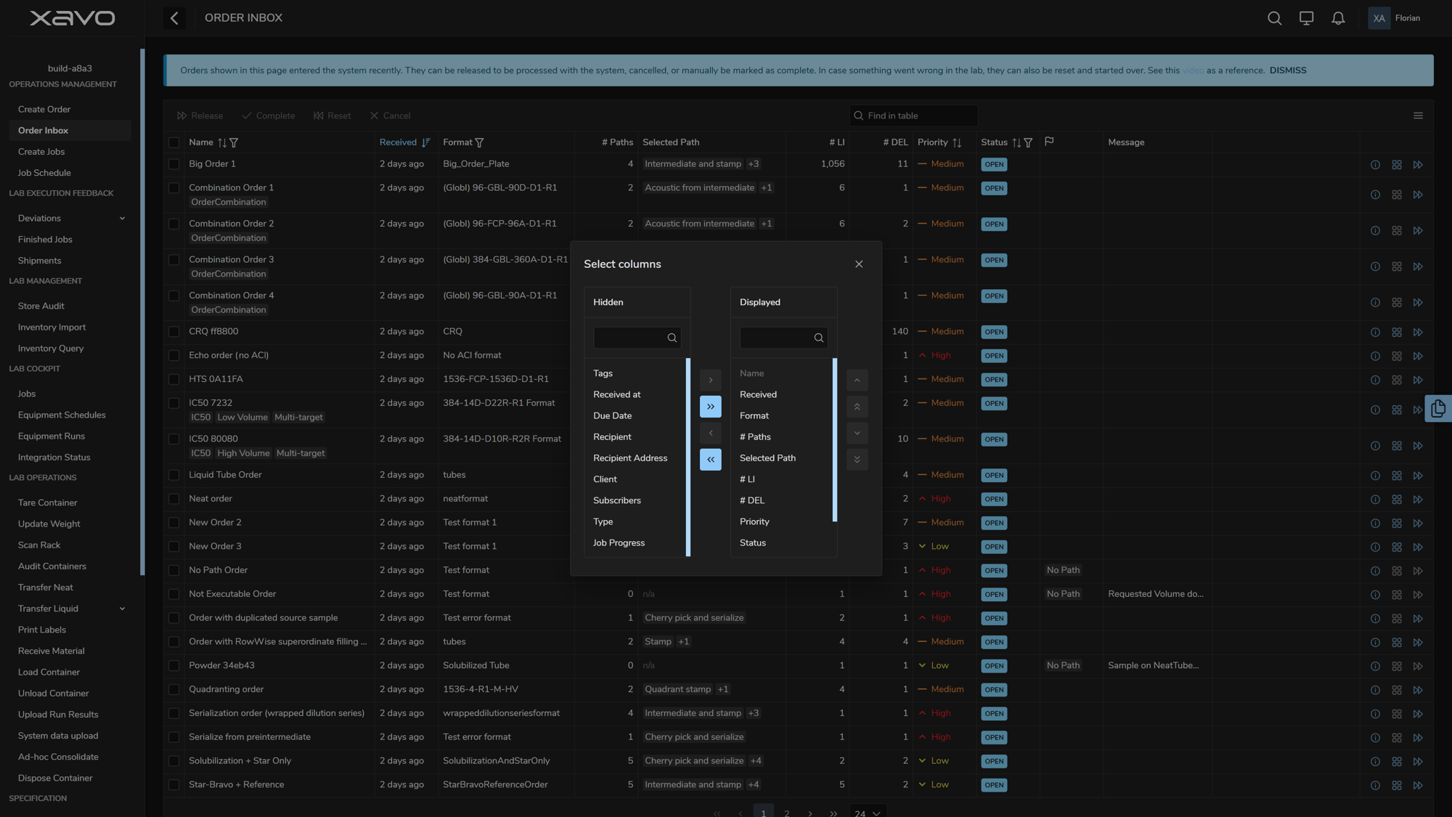The width and height of the screenshot is (1452, 817).
Task: Dismiss the info banner
Action: (1288, 70)
